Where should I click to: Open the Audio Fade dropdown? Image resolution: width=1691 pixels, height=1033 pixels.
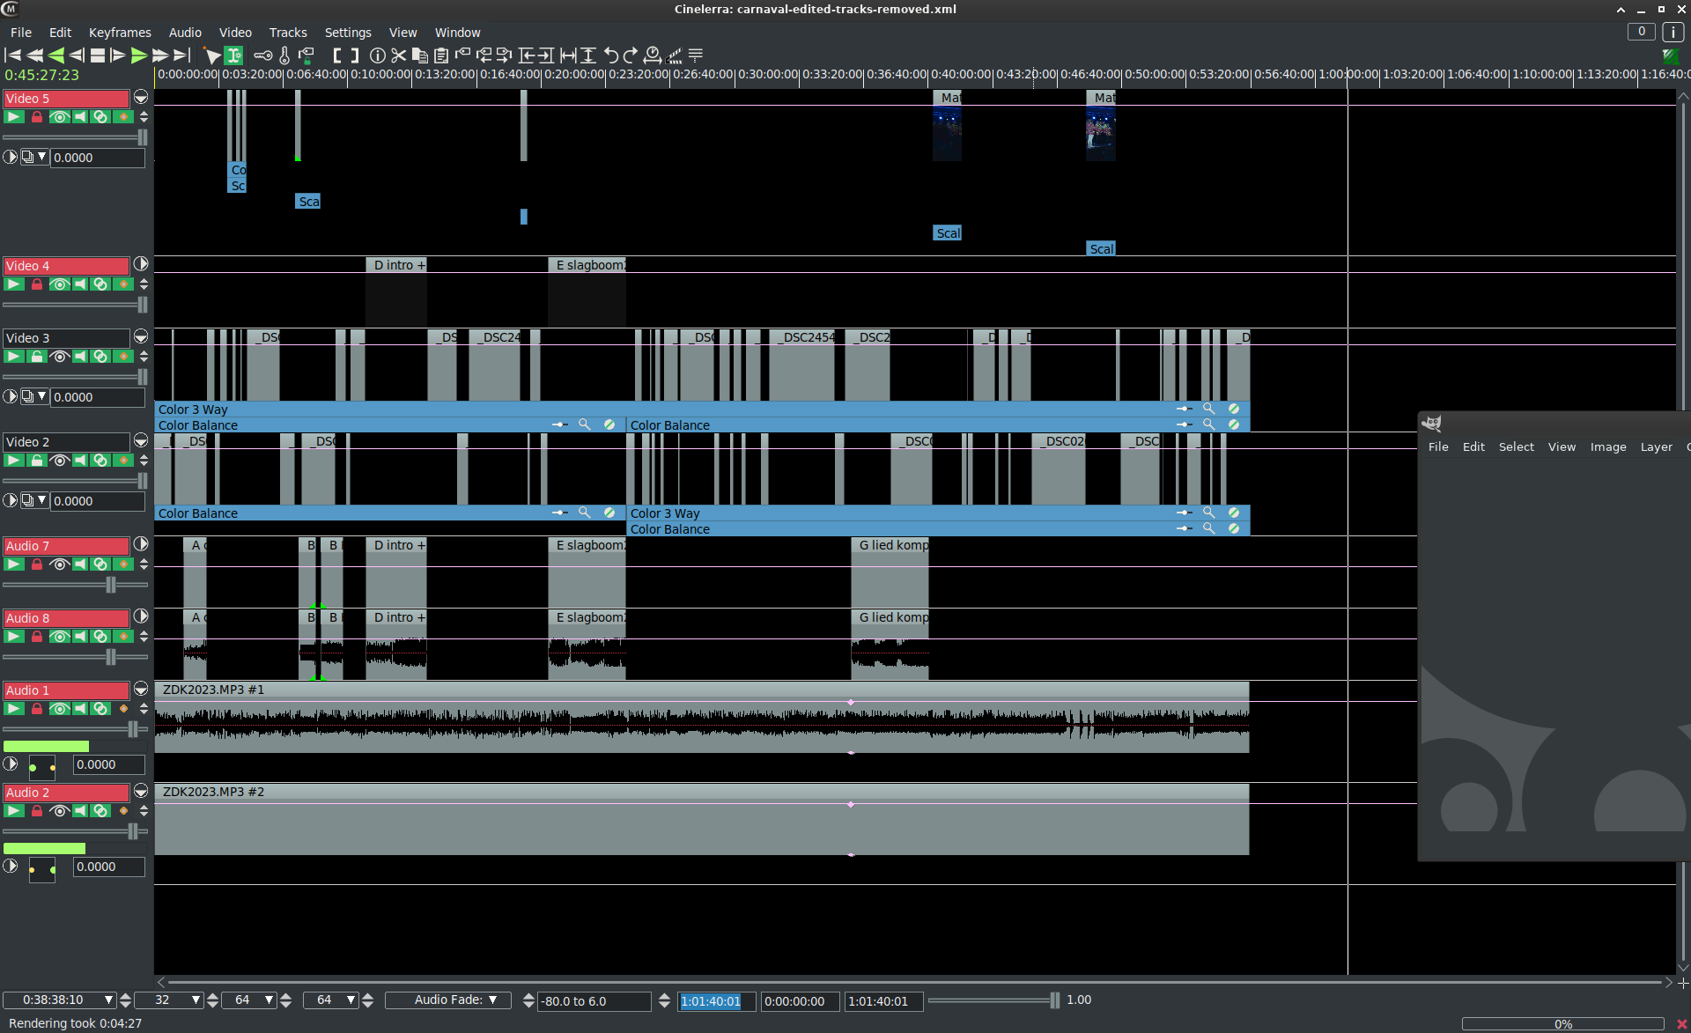pos(455,1000)
